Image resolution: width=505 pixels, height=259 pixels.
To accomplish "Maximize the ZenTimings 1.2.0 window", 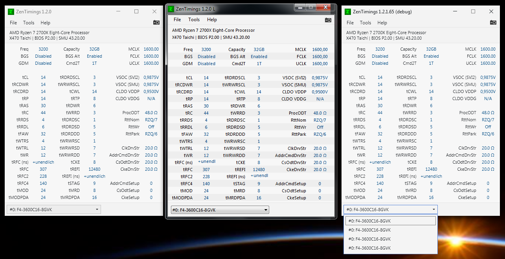I will [136, 12].
